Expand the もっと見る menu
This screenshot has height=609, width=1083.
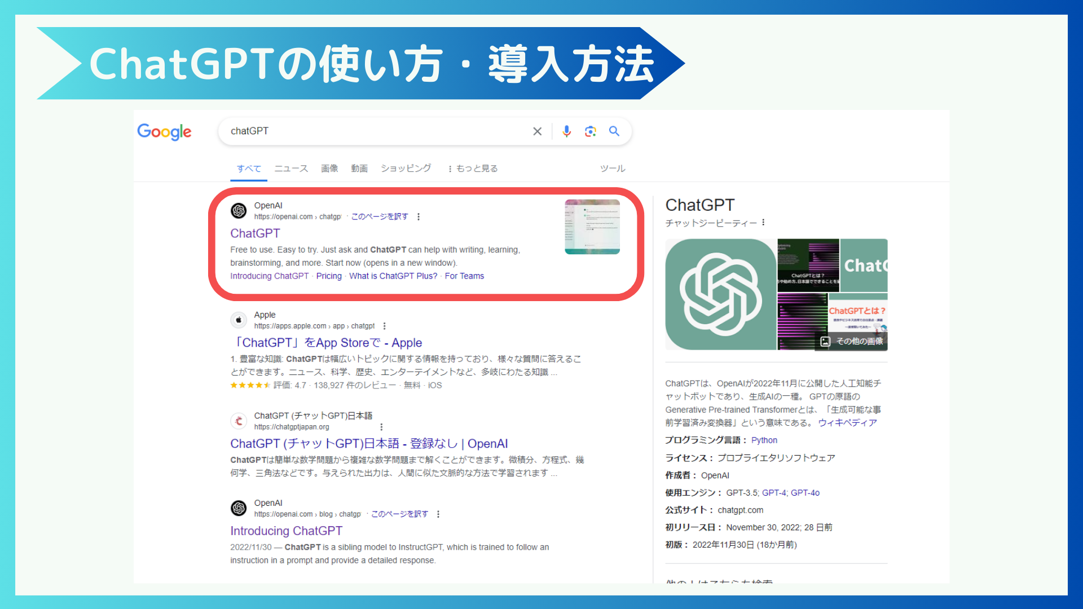473,169
